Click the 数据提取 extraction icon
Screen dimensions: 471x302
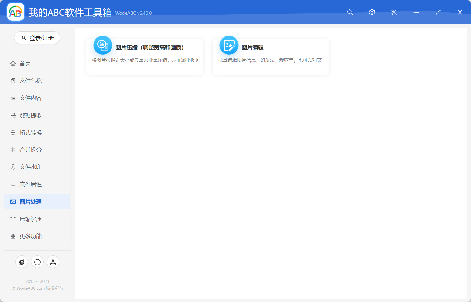pos(13,115)
